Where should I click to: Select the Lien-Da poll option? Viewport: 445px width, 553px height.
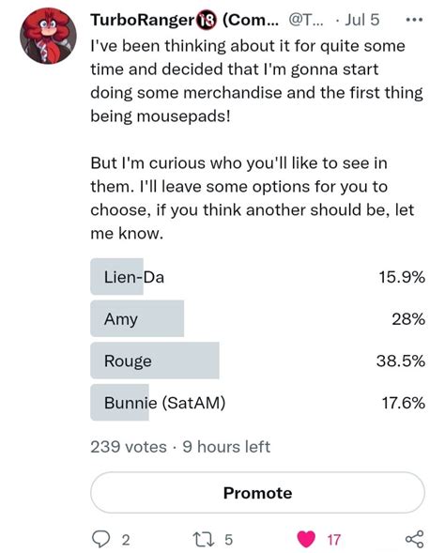258,277
